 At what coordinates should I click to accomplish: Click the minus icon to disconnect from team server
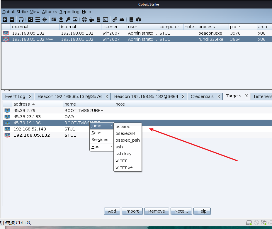(12, 19)
